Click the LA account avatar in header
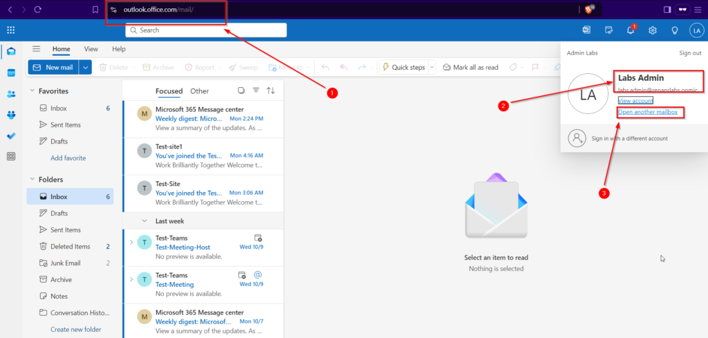The image size is (708, 338). (x=697, y=30)
